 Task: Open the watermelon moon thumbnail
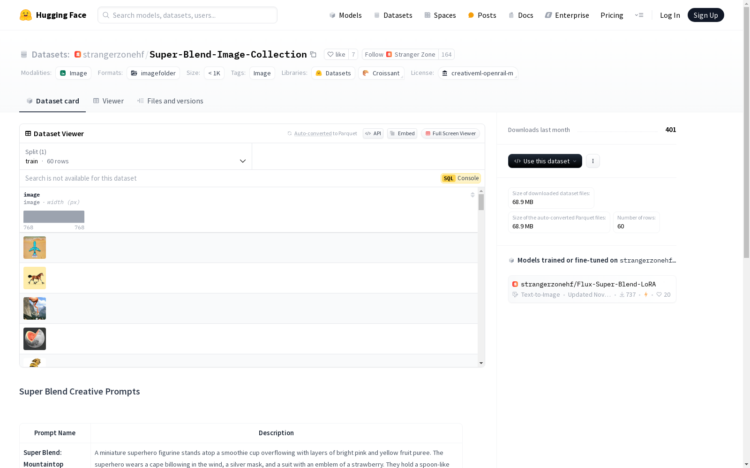point(35,339)
